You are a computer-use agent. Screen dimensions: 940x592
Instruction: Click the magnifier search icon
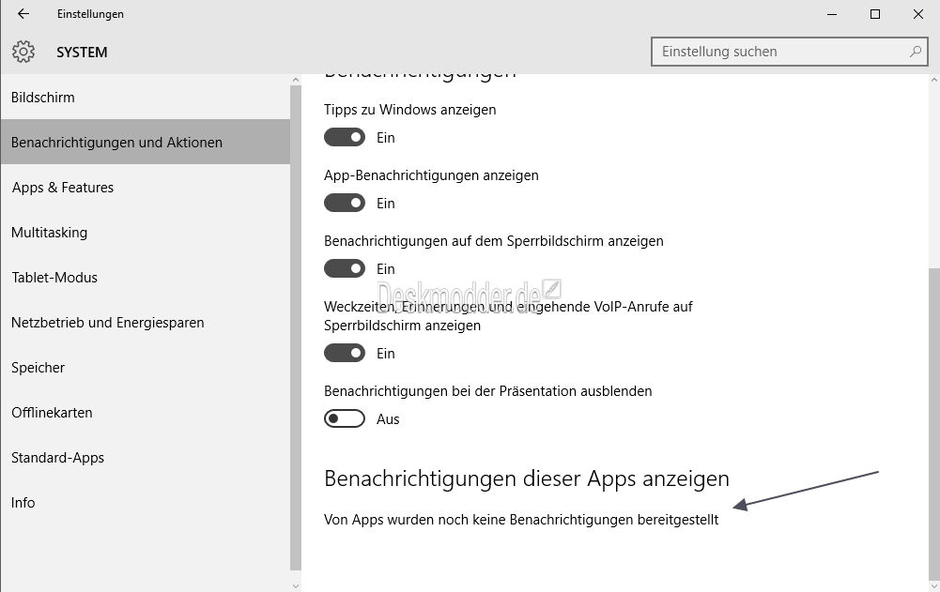(916, 52)
